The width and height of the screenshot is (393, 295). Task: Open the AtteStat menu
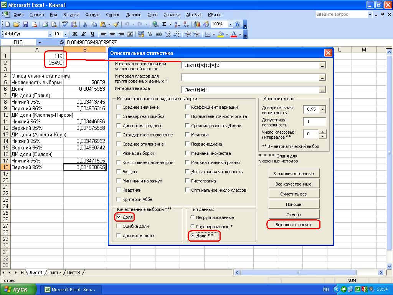point(194,15)
